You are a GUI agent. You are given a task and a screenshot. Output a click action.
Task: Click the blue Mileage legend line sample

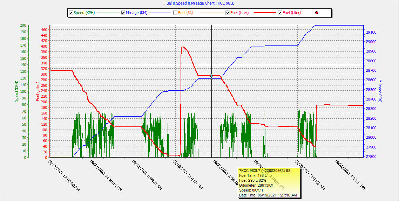point(160,13)
